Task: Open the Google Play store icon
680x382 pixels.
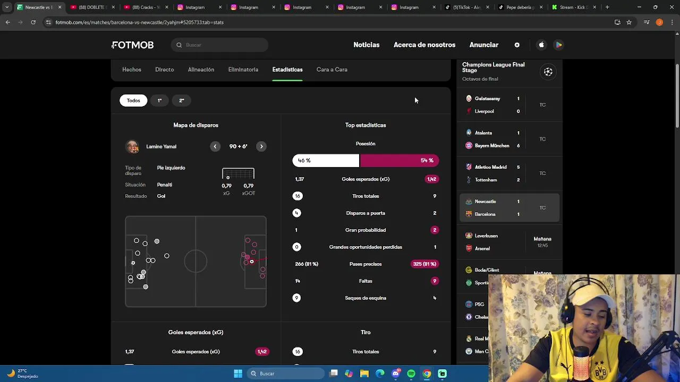Action: (x=559, y=45)
